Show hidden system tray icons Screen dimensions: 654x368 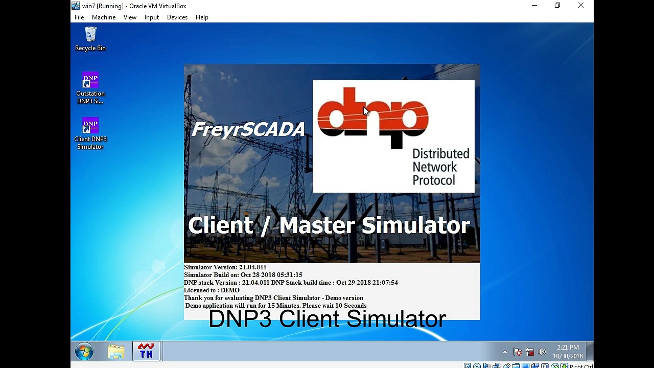pos(505,352)
